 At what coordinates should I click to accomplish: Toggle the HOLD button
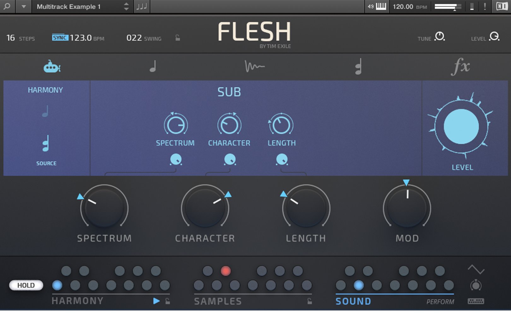26,285
